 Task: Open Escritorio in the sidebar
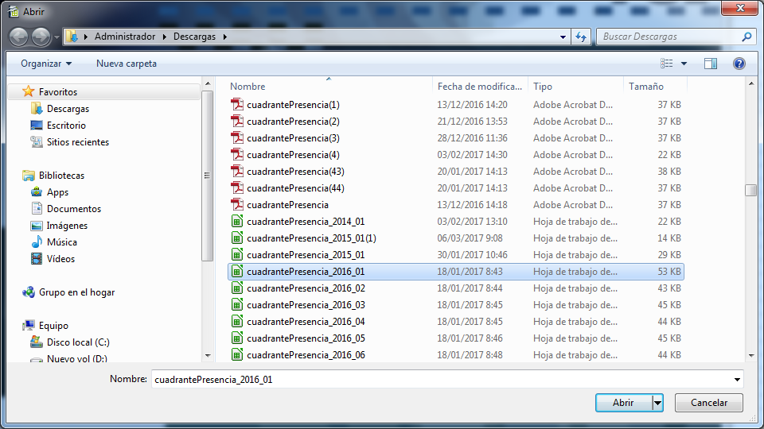(x=66, y=126)
